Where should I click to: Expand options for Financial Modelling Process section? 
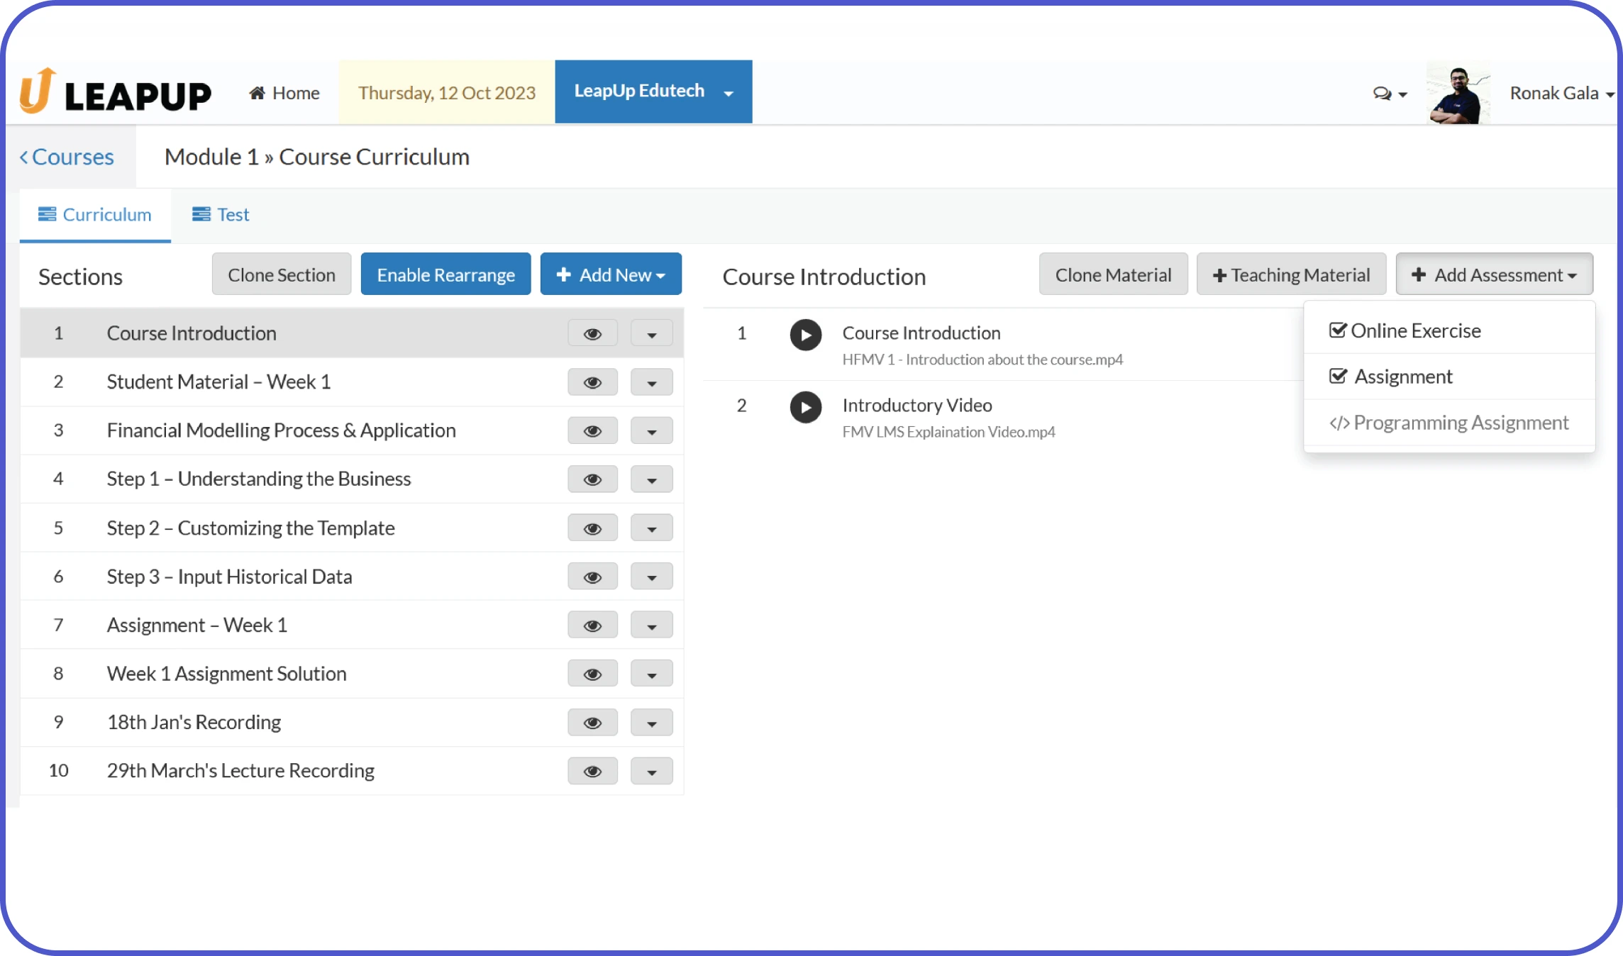coord(651,431)
